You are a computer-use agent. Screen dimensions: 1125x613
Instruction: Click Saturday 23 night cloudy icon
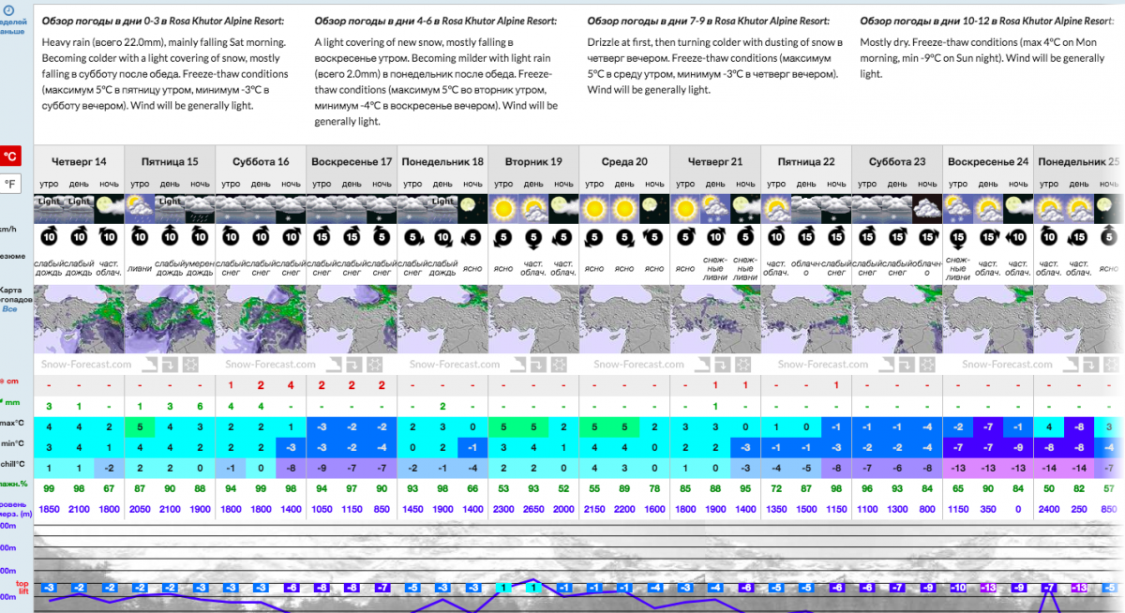click(927, 207)
